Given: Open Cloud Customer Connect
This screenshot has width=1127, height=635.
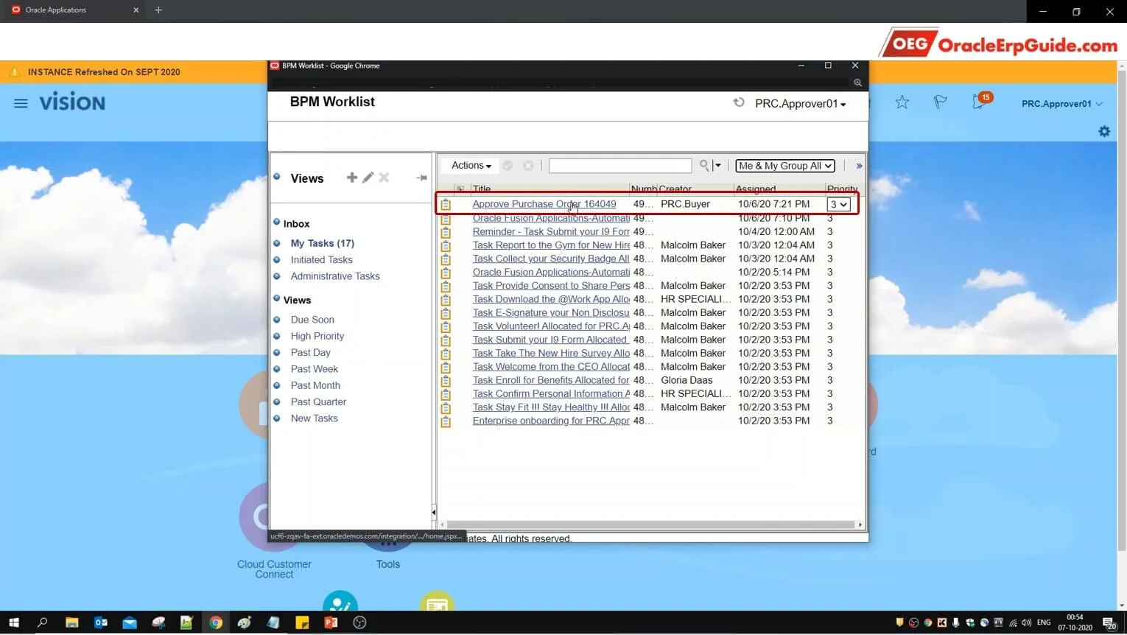Looking at the screenshot, I should [x=274, y=569].
